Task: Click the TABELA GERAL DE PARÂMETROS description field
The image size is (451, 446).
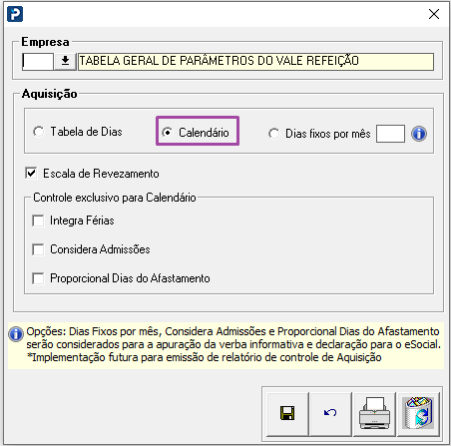Action: [x=255, y=62]
